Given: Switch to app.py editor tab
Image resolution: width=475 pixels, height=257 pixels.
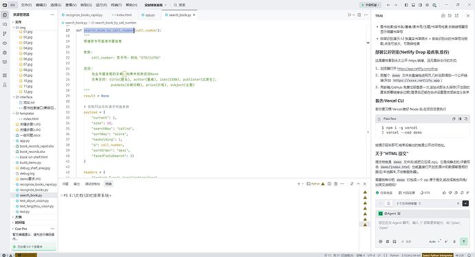Looking at the screenshot, I should 149,15.
